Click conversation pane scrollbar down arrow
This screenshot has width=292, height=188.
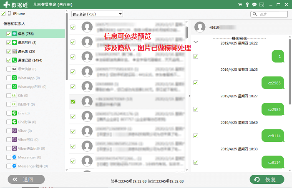290,170
